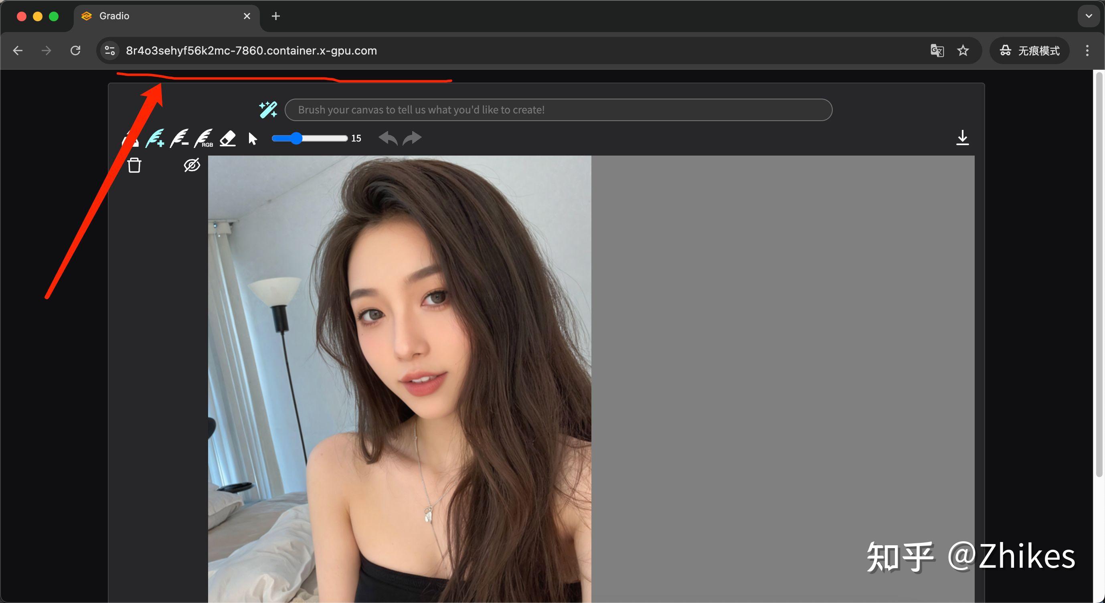
Task: Close the Gradio tab
Action: pyautogui.click(x=247, y=16)
